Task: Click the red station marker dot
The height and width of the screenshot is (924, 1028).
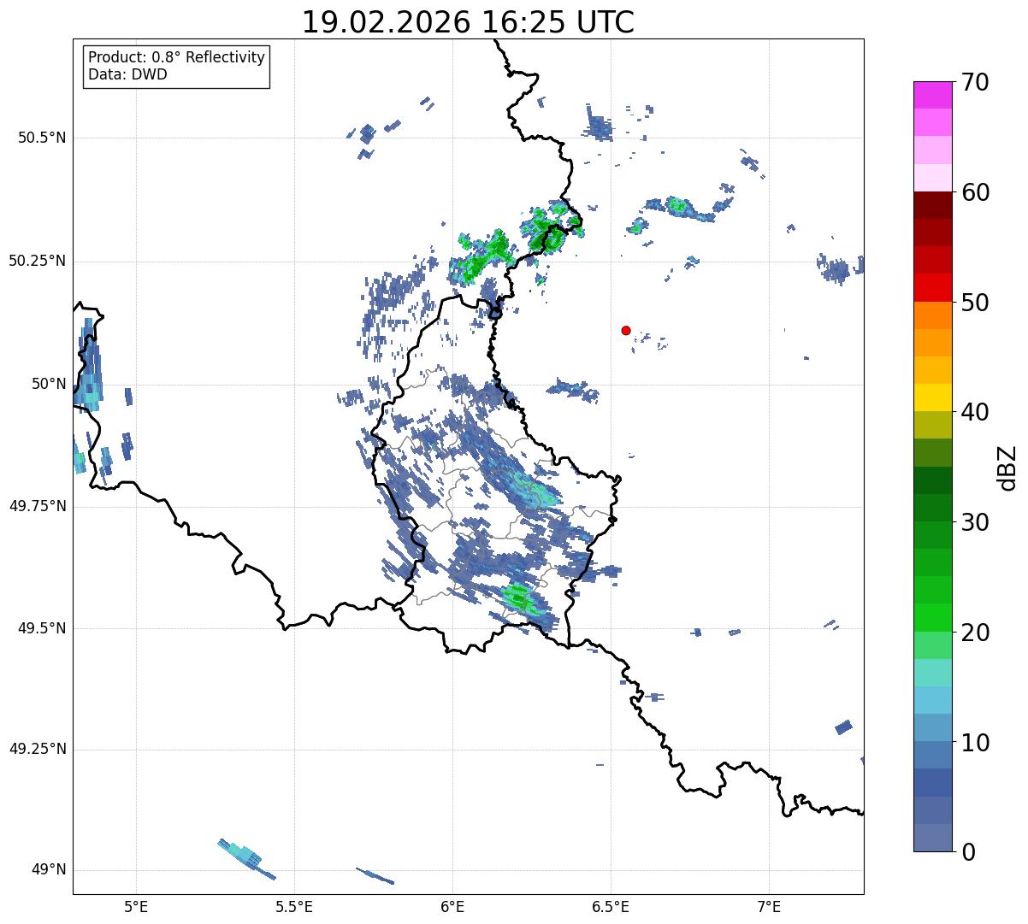Action: pos(626,330)
